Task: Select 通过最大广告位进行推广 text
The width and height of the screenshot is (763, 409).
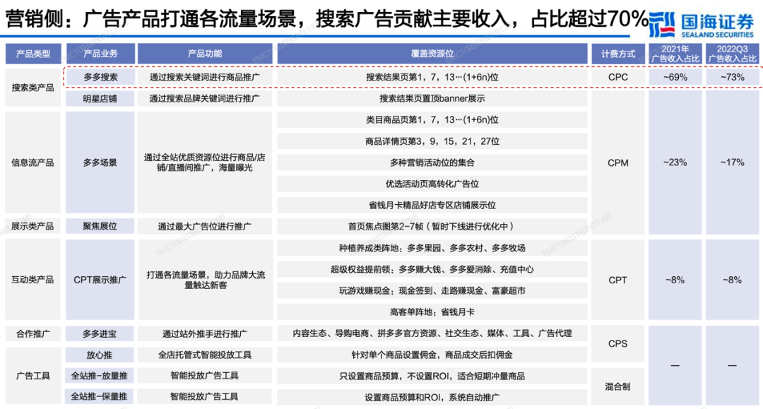Action: click(x=205, y=226)
